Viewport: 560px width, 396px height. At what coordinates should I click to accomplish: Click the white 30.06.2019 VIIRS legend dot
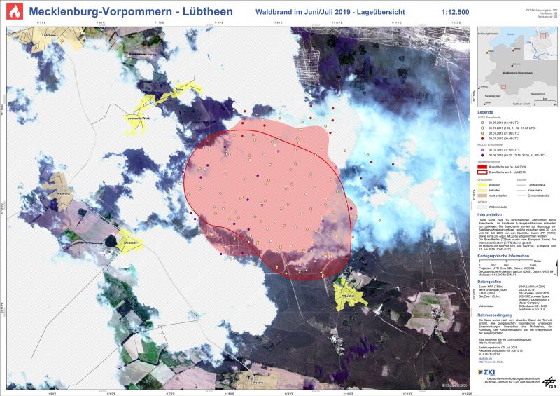pos(481,122)
